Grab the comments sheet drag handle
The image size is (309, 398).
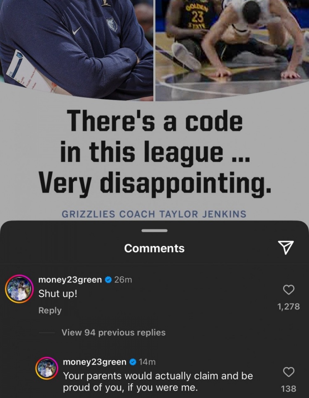point(154,231)
